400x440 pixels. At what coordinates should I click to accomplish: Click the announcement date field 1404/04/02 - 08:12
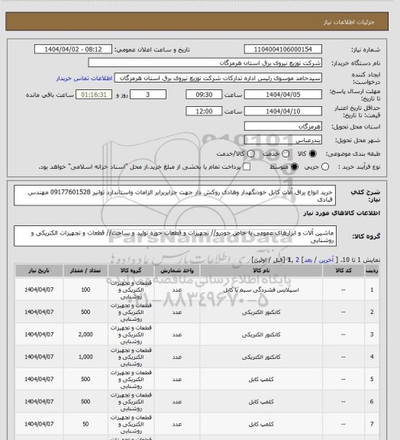click(73, 50)
